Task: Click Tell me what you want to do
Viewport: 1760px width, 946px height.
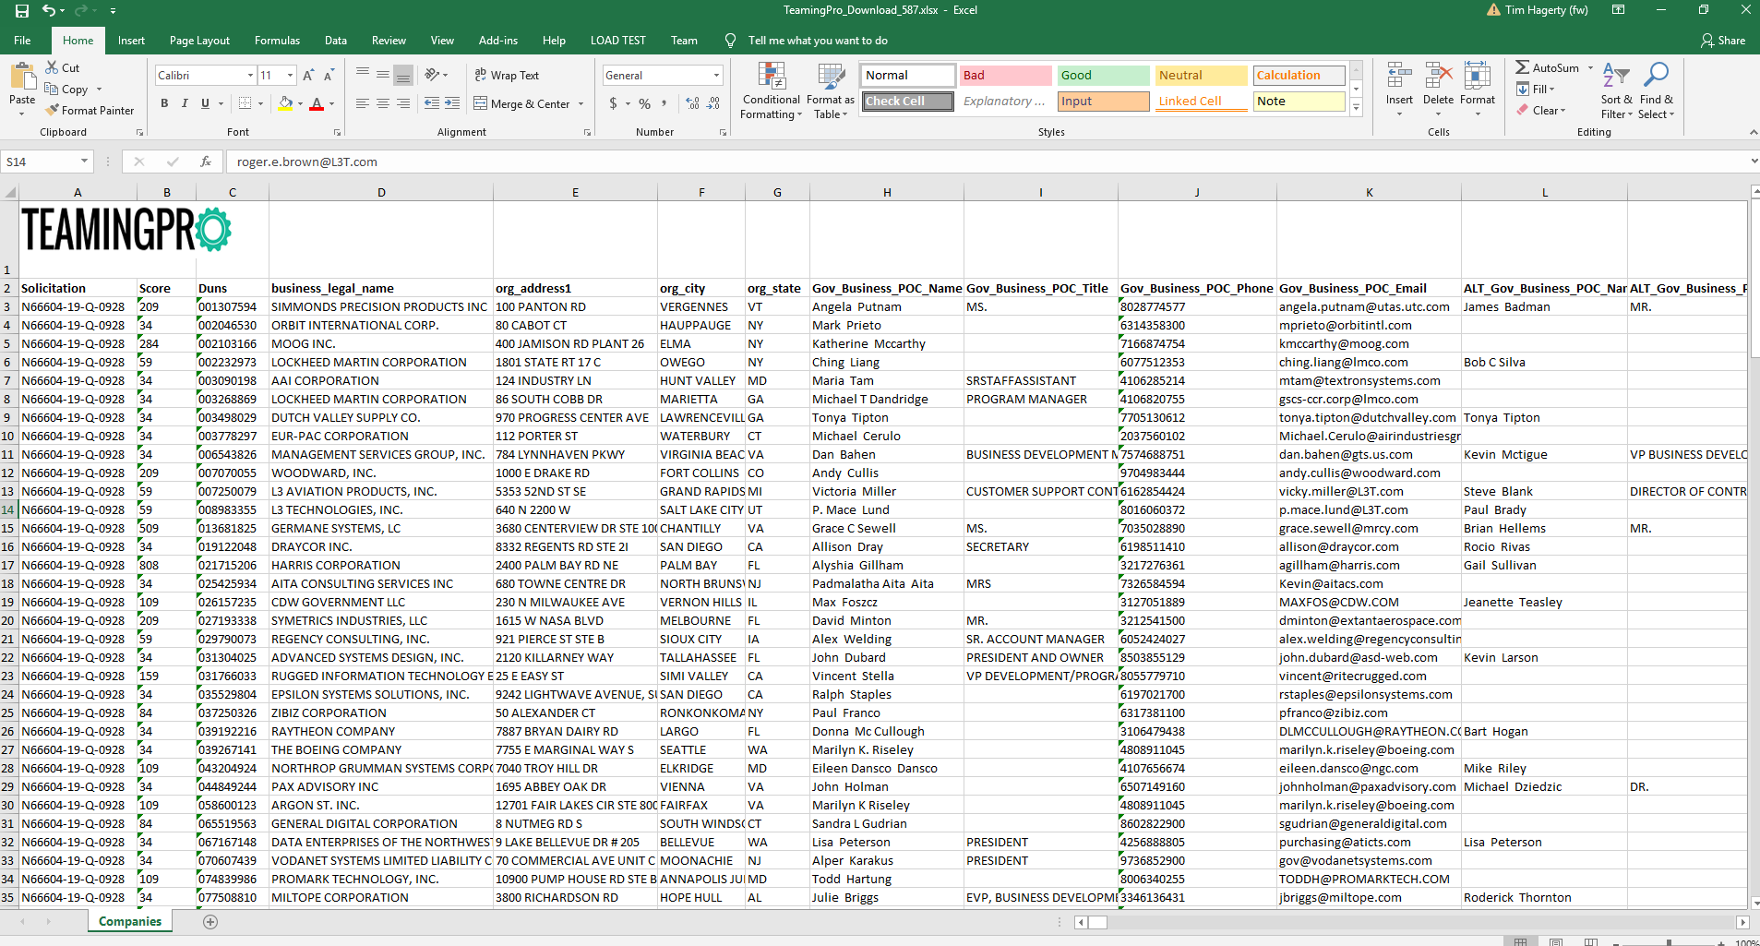Action: 818,41
